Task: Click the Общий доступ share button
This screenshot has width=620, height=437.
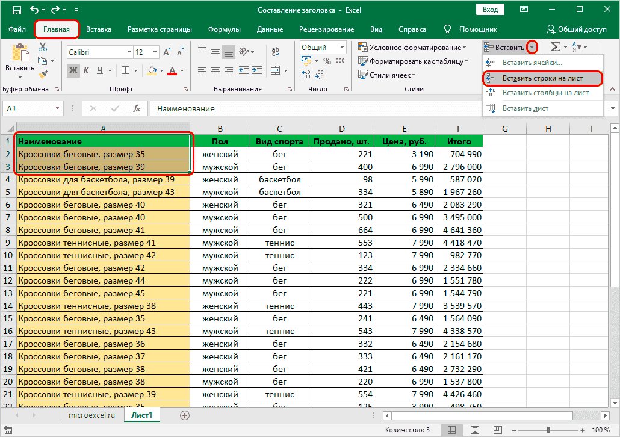Action: click(x=576, y=29)
